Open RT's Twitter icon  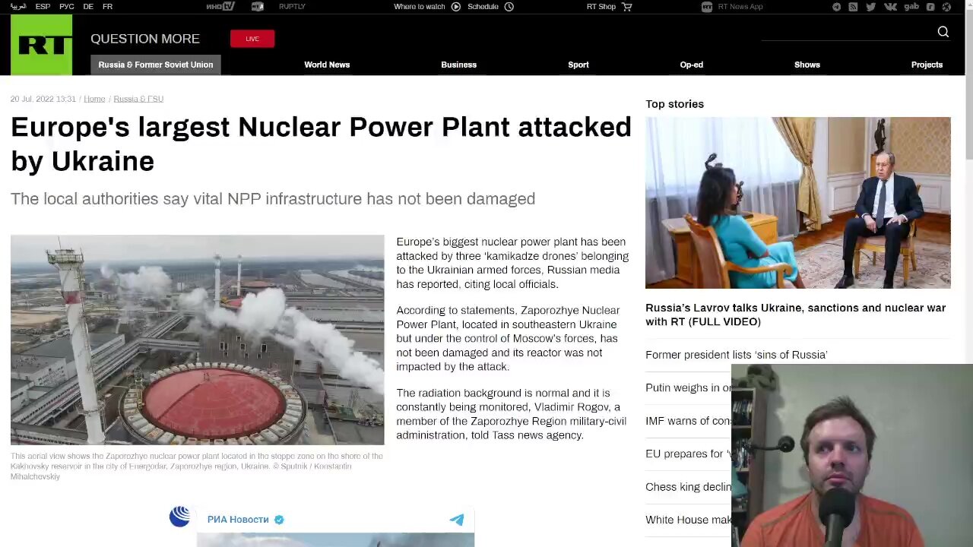tap(870, 7)
